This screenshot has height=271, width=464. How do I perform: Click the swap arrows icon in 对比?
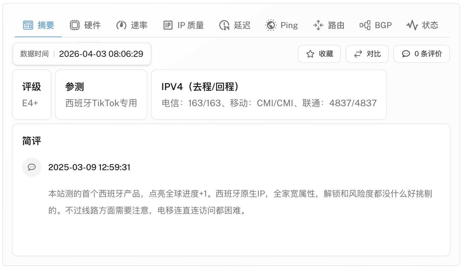(x=358, y=54)
